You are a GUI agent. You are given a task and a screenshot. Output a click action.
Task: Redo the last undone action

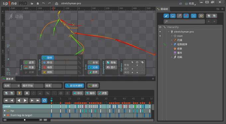pyautogui.click(x=49, y=3)
